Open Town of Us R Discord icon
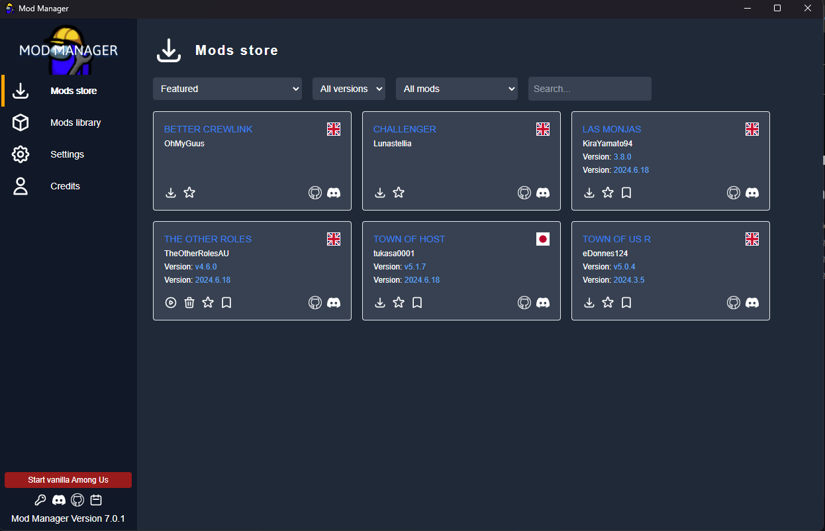This screenshot has width=825, height=531. [x=752, y=303]
